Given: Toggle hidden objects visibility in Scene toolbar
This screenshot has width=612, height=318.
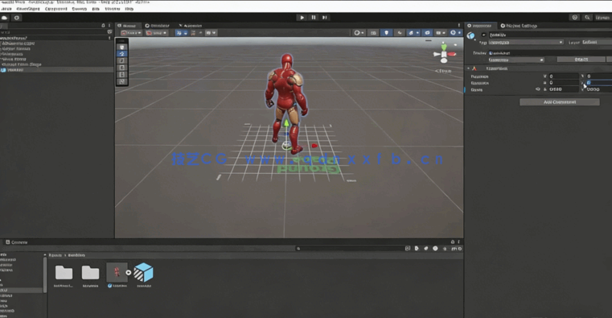Looking at the screenshot, I should pos(427,33).
